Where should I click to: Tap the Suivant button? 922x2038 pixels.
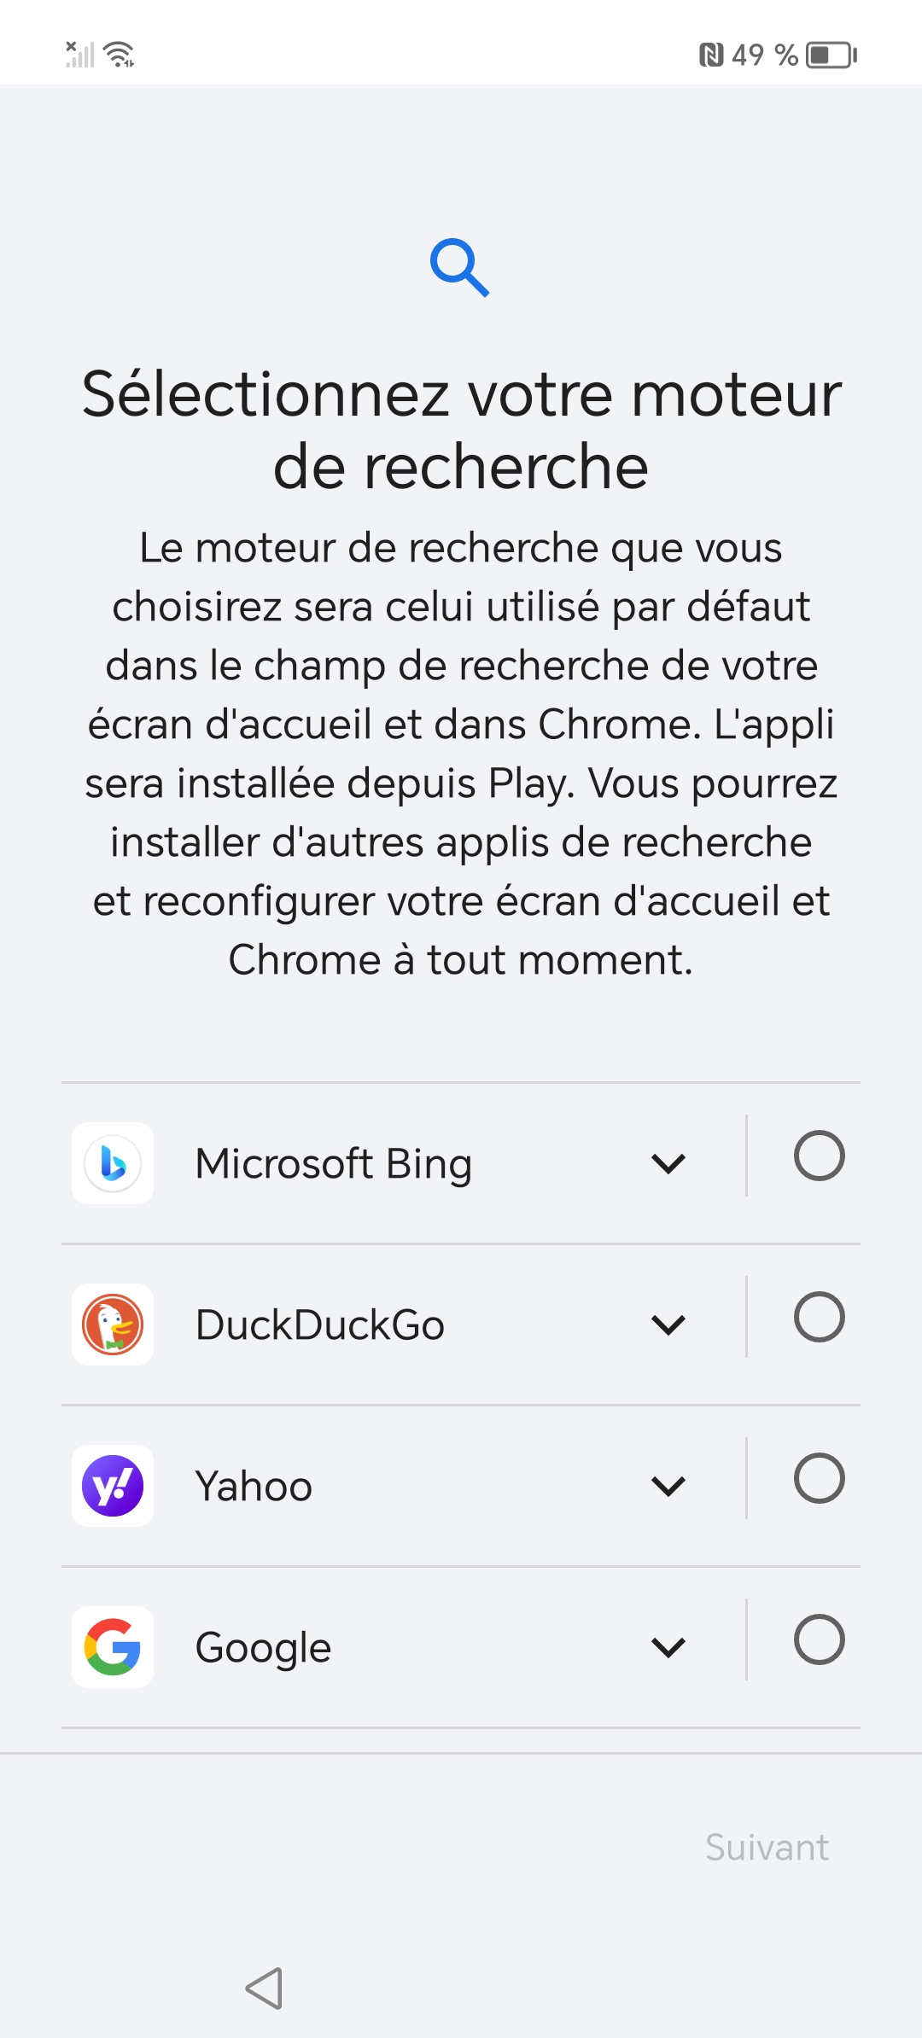tap(767, 1848)
